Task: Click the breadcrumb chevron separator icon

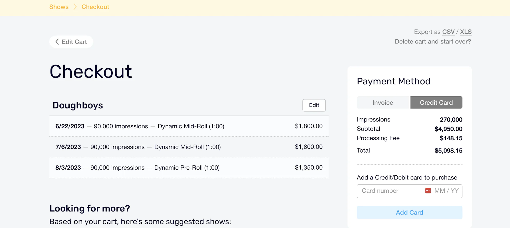Action: click(x=75, y=7)
